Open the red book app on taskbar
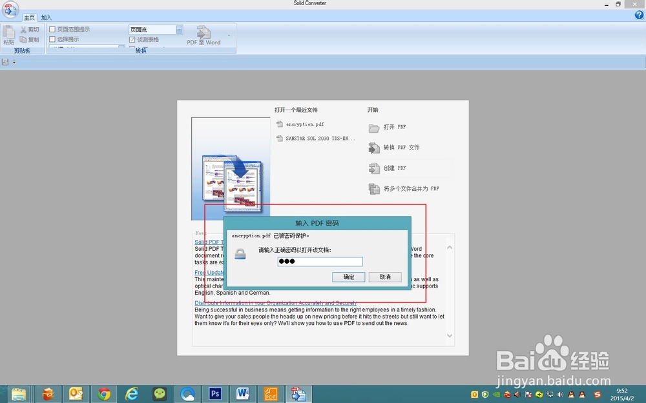This screenshot has height=403, width=646. 48,394
